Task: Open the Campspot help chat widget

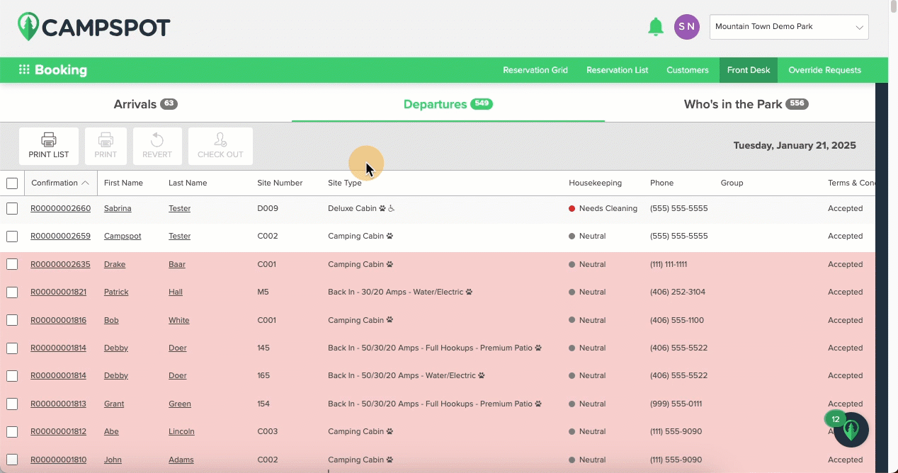Action: [x=851, y=430]
